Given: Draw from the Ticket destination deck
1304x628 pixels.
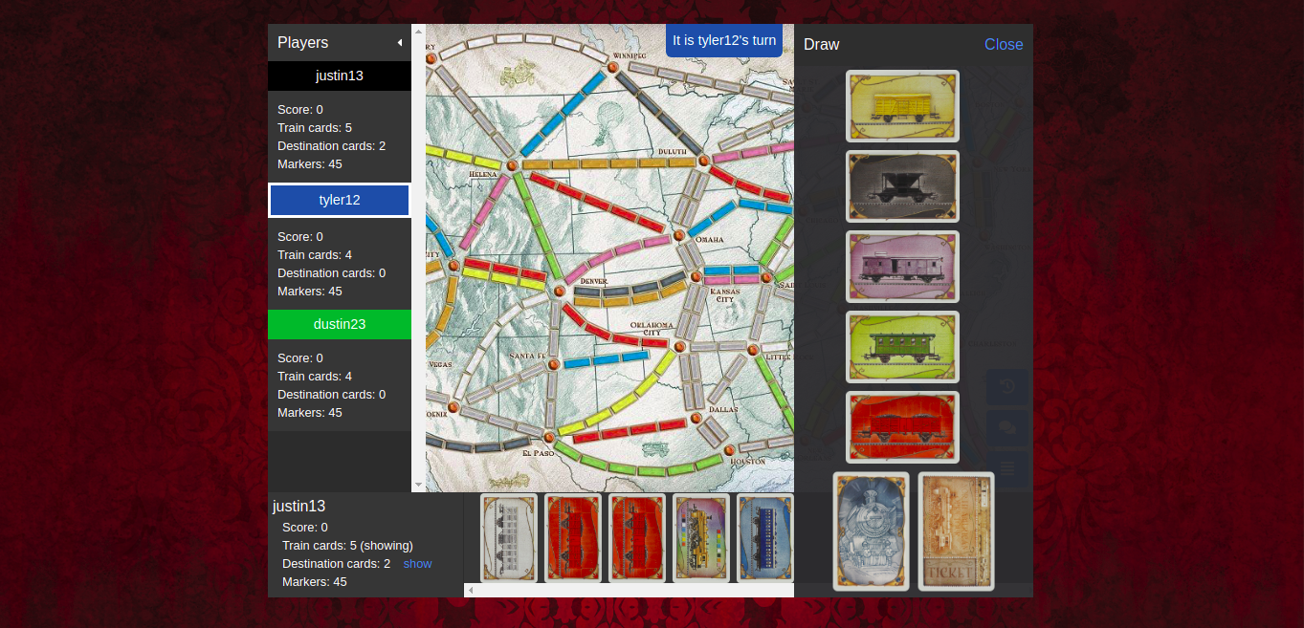Looking at the screenshot, I should 956,531.
